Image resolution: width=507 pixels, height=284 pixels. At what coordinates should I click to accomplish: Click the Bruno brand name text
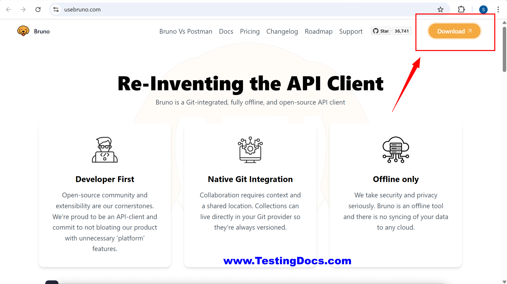[42, 31]
